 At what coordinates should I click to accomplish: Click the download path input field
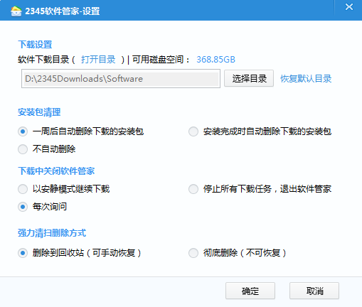pos(121,79)
